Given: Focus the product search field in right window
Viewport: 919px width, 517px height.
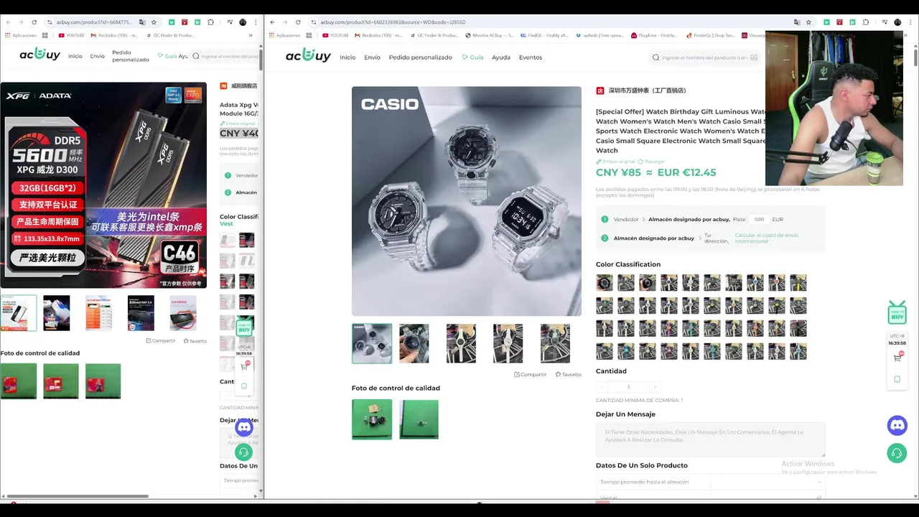Looking at the screenshot, I should (704, 57).
